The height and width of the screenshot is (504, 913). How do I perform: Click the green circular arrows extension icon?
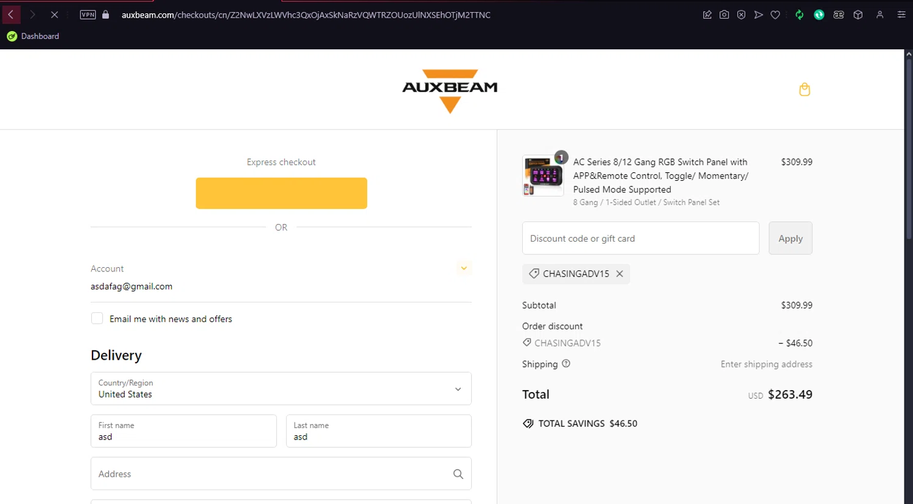point(800,15)
